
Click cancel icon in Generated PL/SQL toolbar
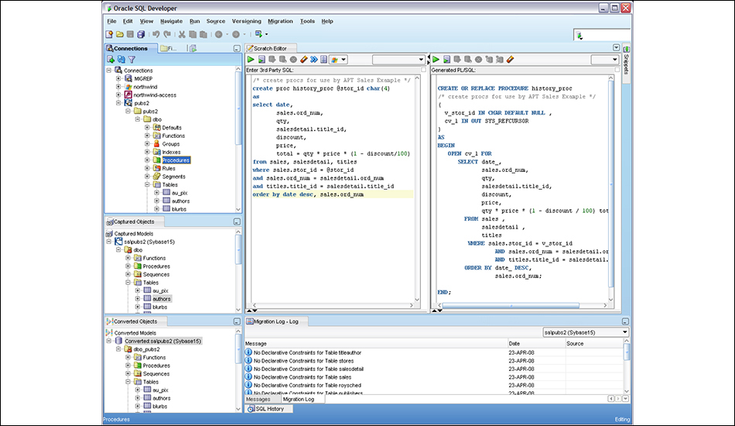pos(478,60)
